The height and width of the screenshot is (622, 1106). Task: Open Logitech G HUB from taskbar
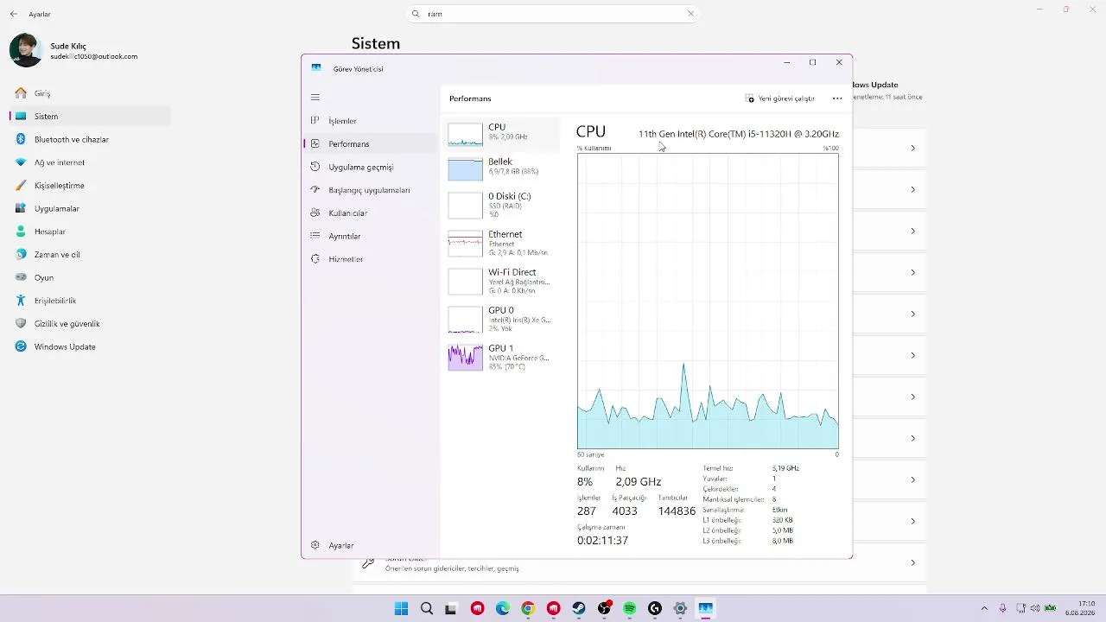pyautogui.click(x=655, y=608)
